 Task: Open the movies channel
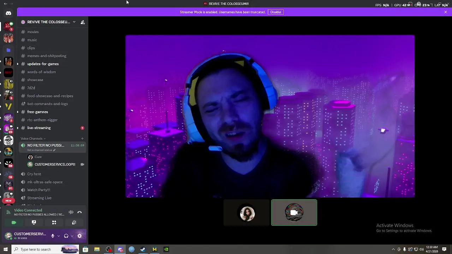(x=53, y=32)
